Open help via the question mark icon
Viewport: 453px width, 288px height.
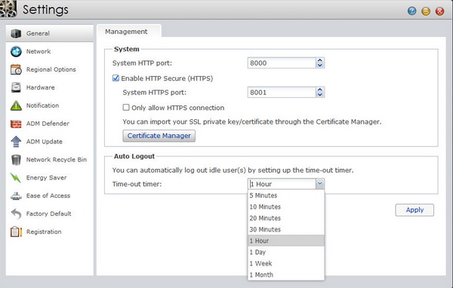click(x=411, y=11)
